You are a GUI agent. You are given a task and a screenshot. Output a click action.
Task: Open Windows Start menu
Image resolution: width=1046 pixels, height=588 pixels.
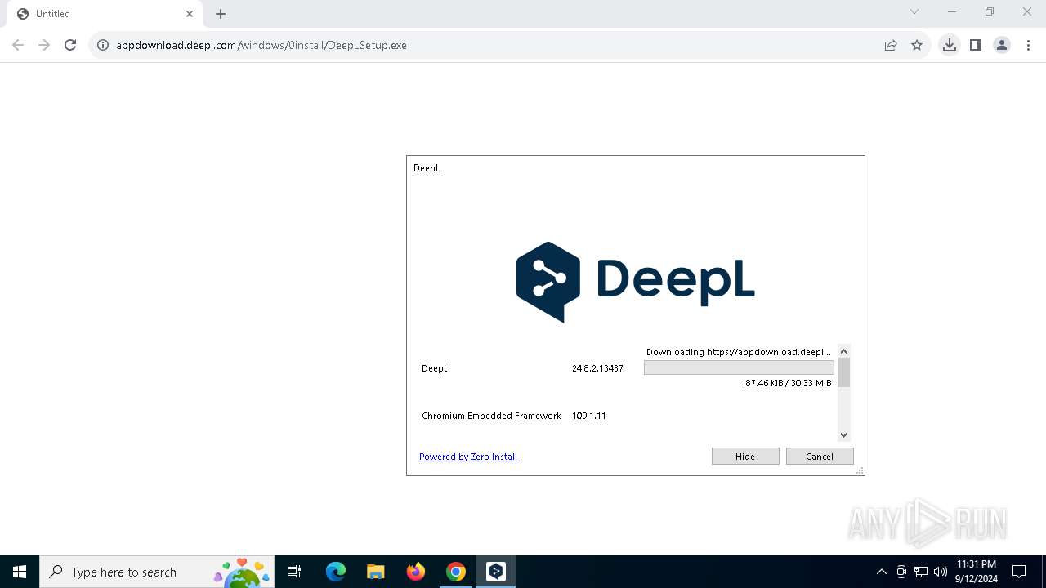[x=20, y=572]
